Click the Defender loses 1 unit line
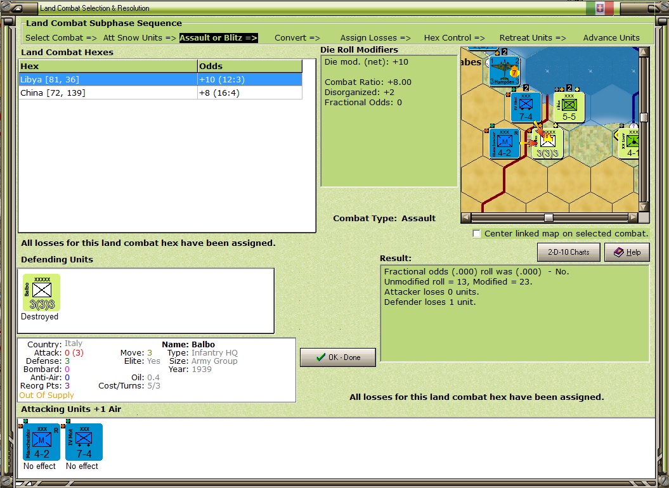Image resolution: width=669 pixels, height=488 pixels. point(430,302)
